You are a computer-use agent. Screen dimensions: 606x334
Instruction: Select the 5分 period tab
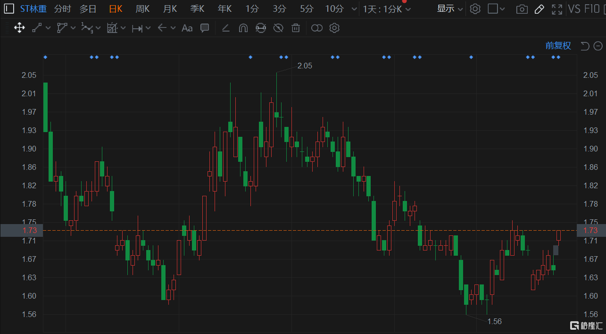[307, 8]
